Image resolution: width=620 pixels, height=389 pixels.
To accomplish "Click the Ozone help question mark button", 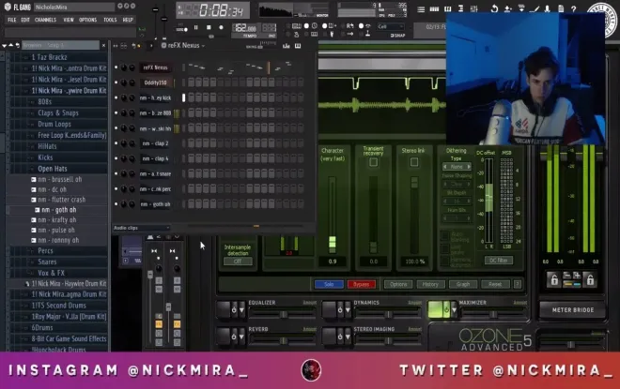I will pyautogui.click(x=518, y=284).
